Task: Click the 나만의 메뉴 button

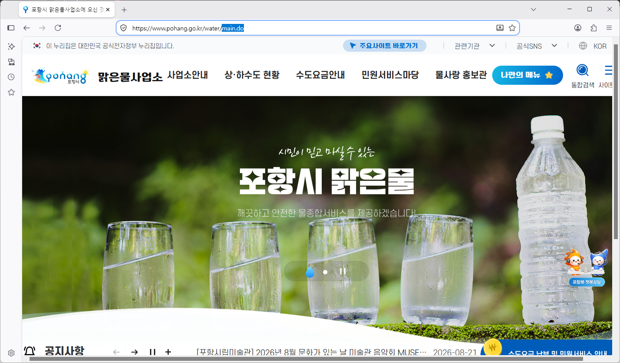Action: [x=527, y=75]
